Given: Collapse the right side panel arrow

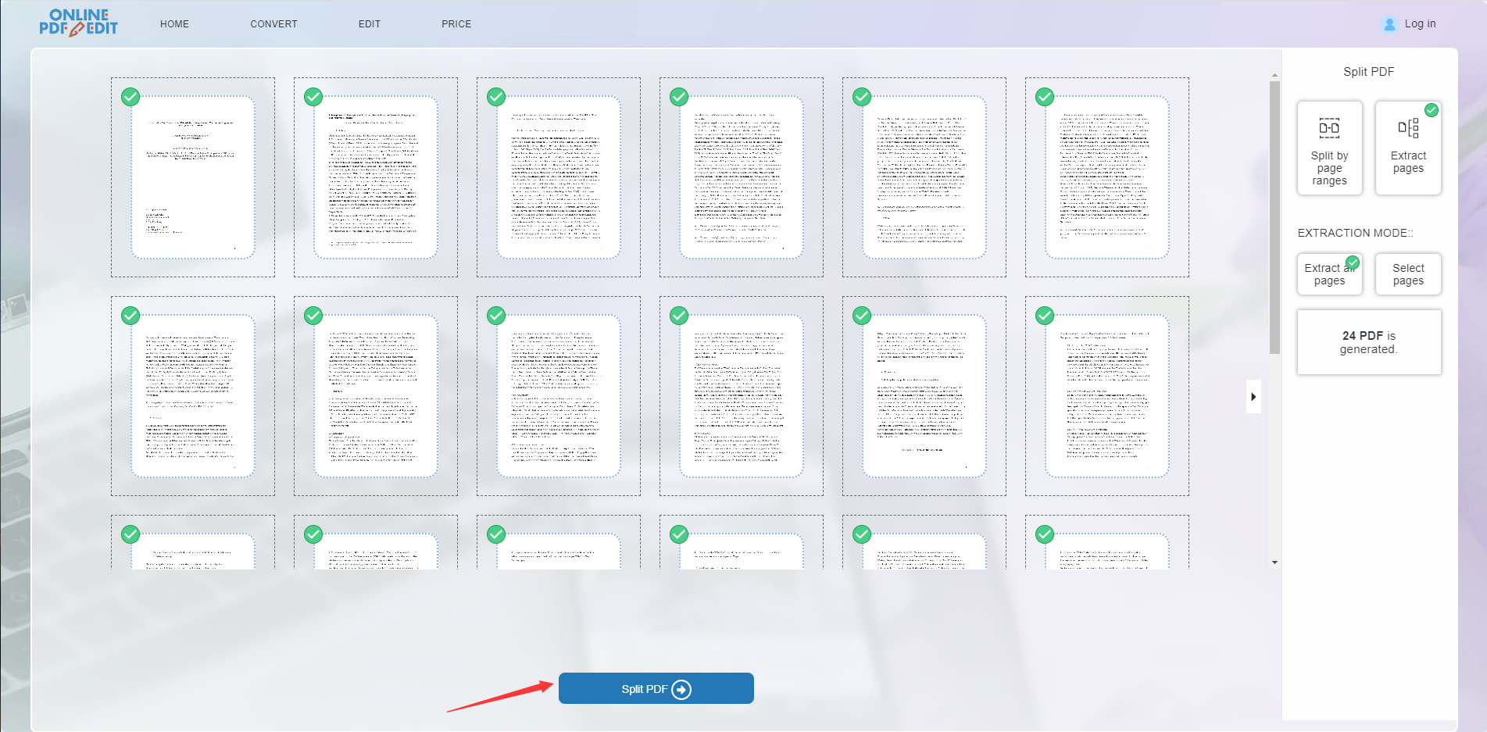Looking at the screenshot, I should 1253,397.
